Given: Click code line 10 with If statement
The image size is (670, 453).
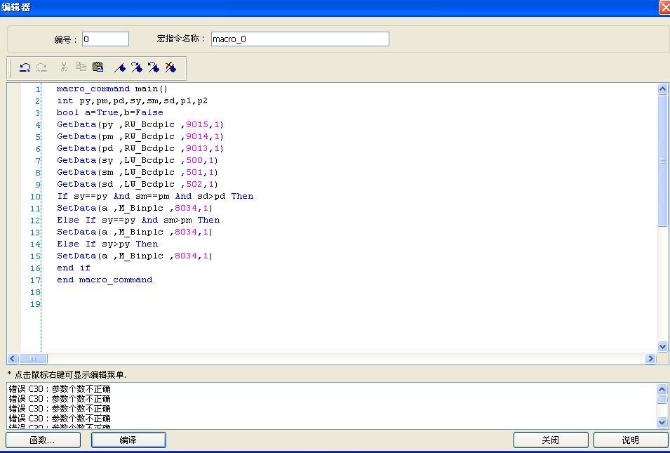Looking at the screenshot, I should (155, 197).
